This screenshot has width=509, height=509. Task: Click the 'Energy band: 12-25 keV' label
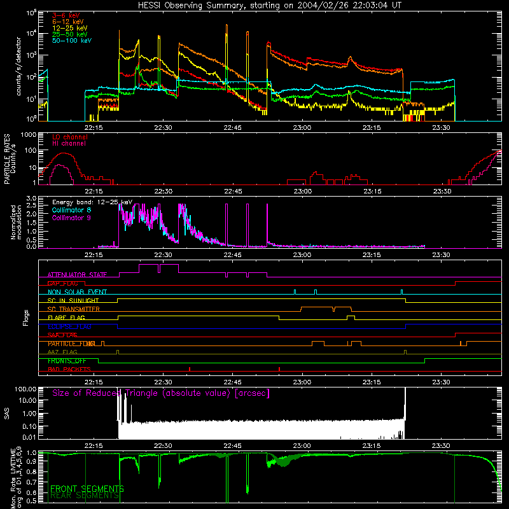pyautogui.click(x=92, y=202)
